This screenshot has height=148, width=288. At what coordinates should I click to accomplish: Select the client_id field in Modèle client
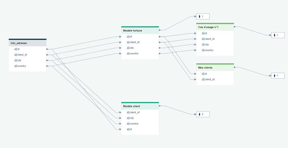pyautogui.click(x=140, y=112)
